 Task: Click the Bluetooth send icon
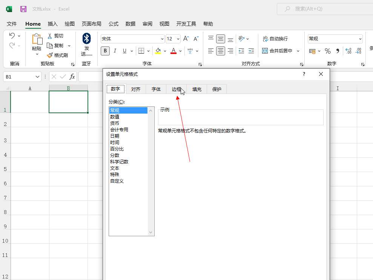click(x=86, y=38)
